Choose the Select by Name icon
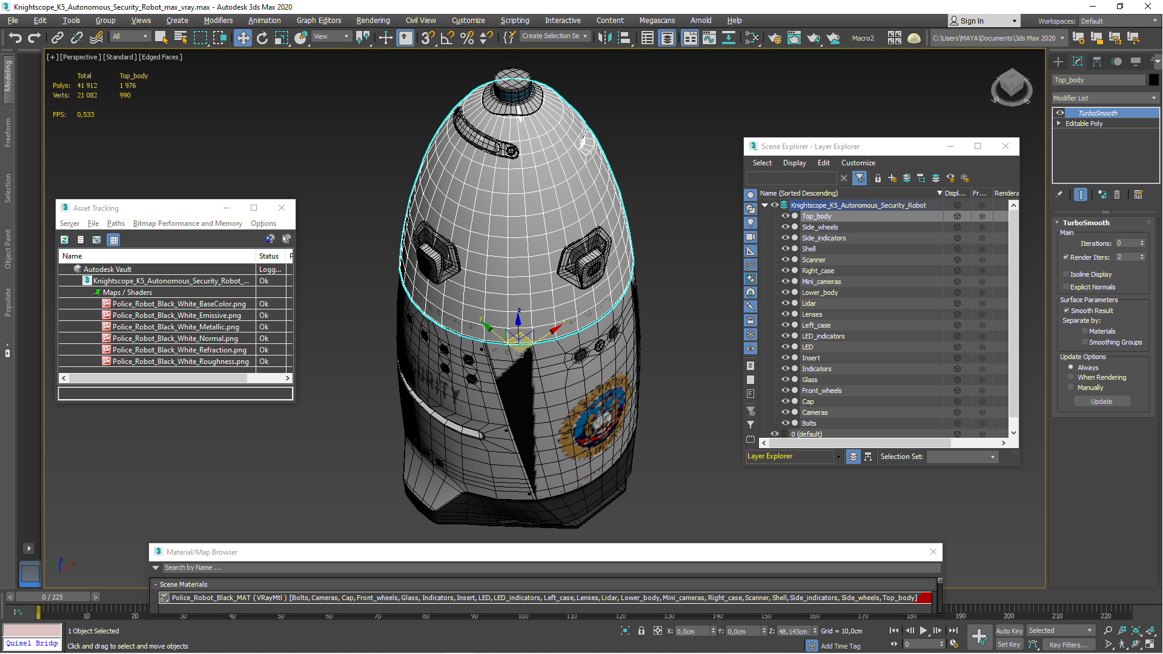Image resolution: width=1163 pixels, height=654 pixels. pyautogui.click(x=181, y=38)
